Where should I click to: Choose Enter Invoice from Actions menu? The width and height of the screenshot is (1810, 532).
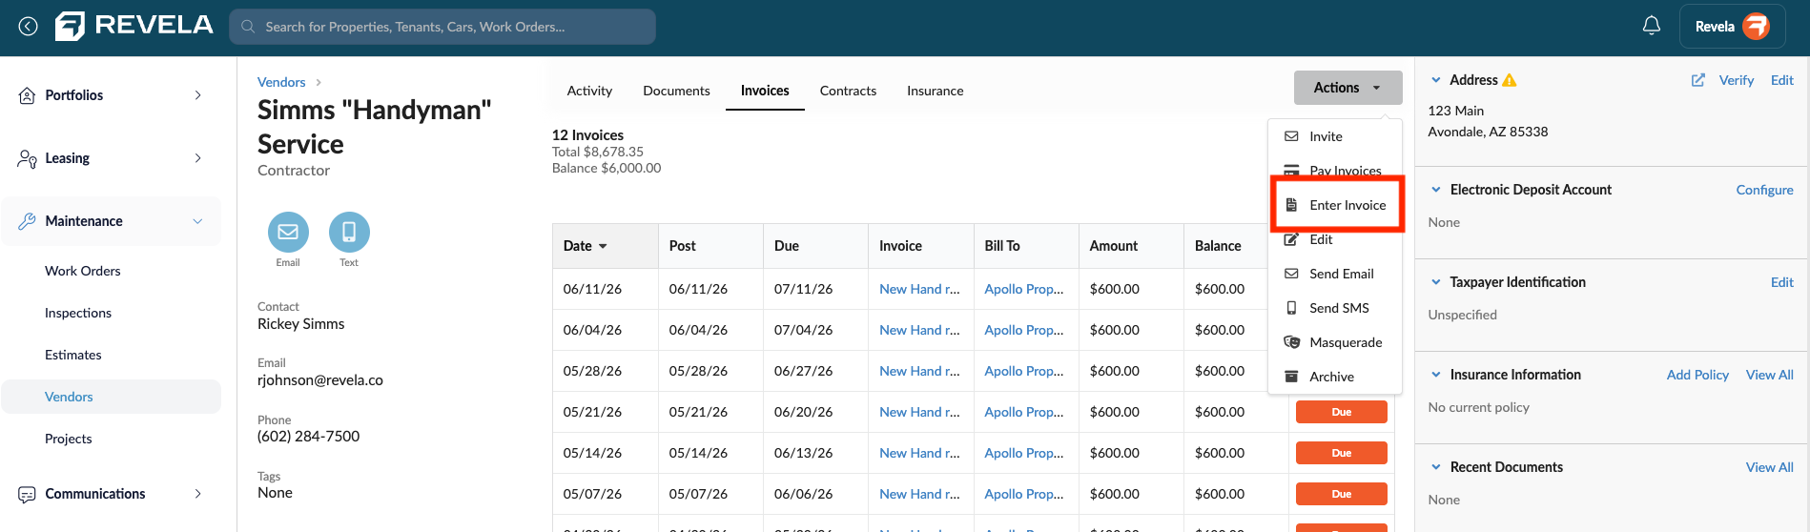click(x=1335, y=205)
